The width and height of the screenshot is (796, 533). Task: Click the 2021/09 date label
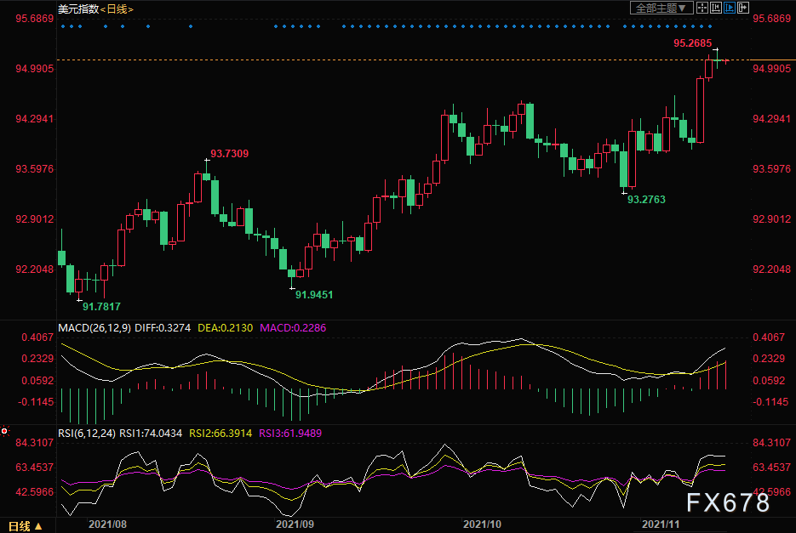295,524
